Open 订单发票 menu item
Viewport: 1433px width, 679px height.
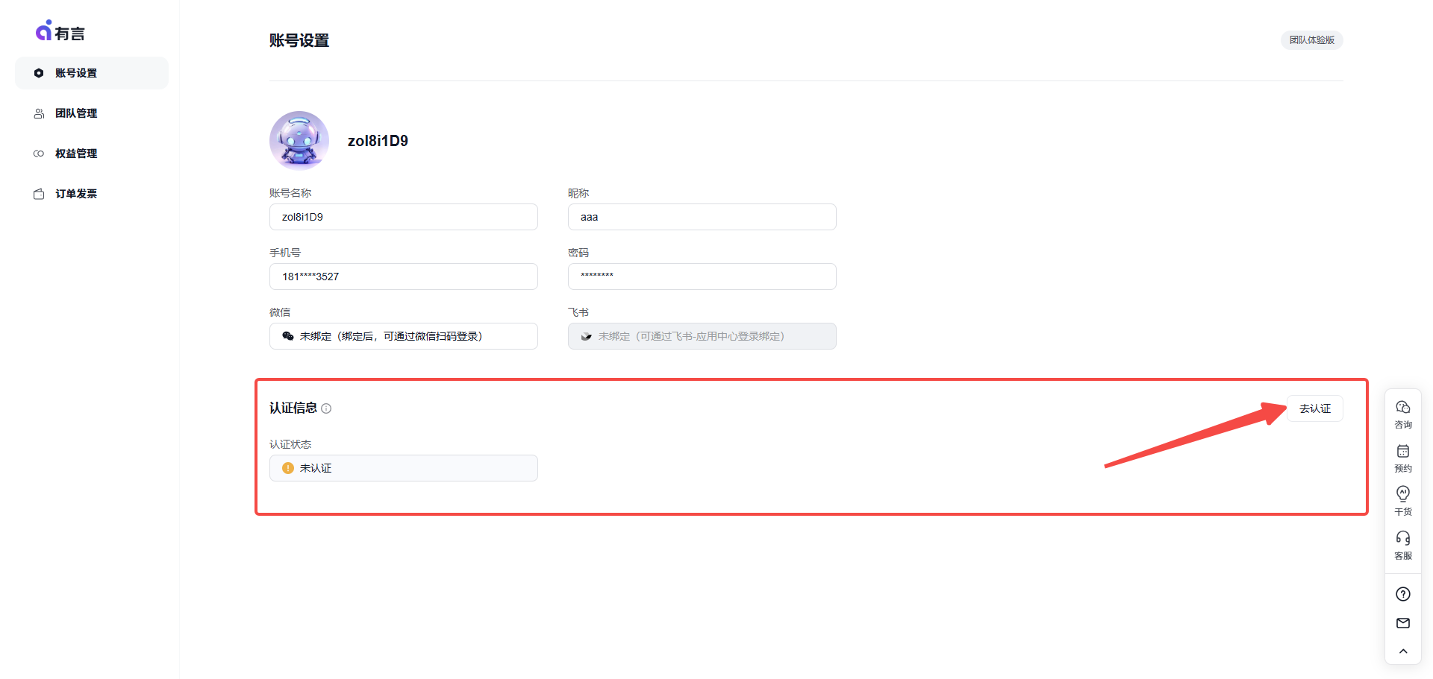coord(76,194)
